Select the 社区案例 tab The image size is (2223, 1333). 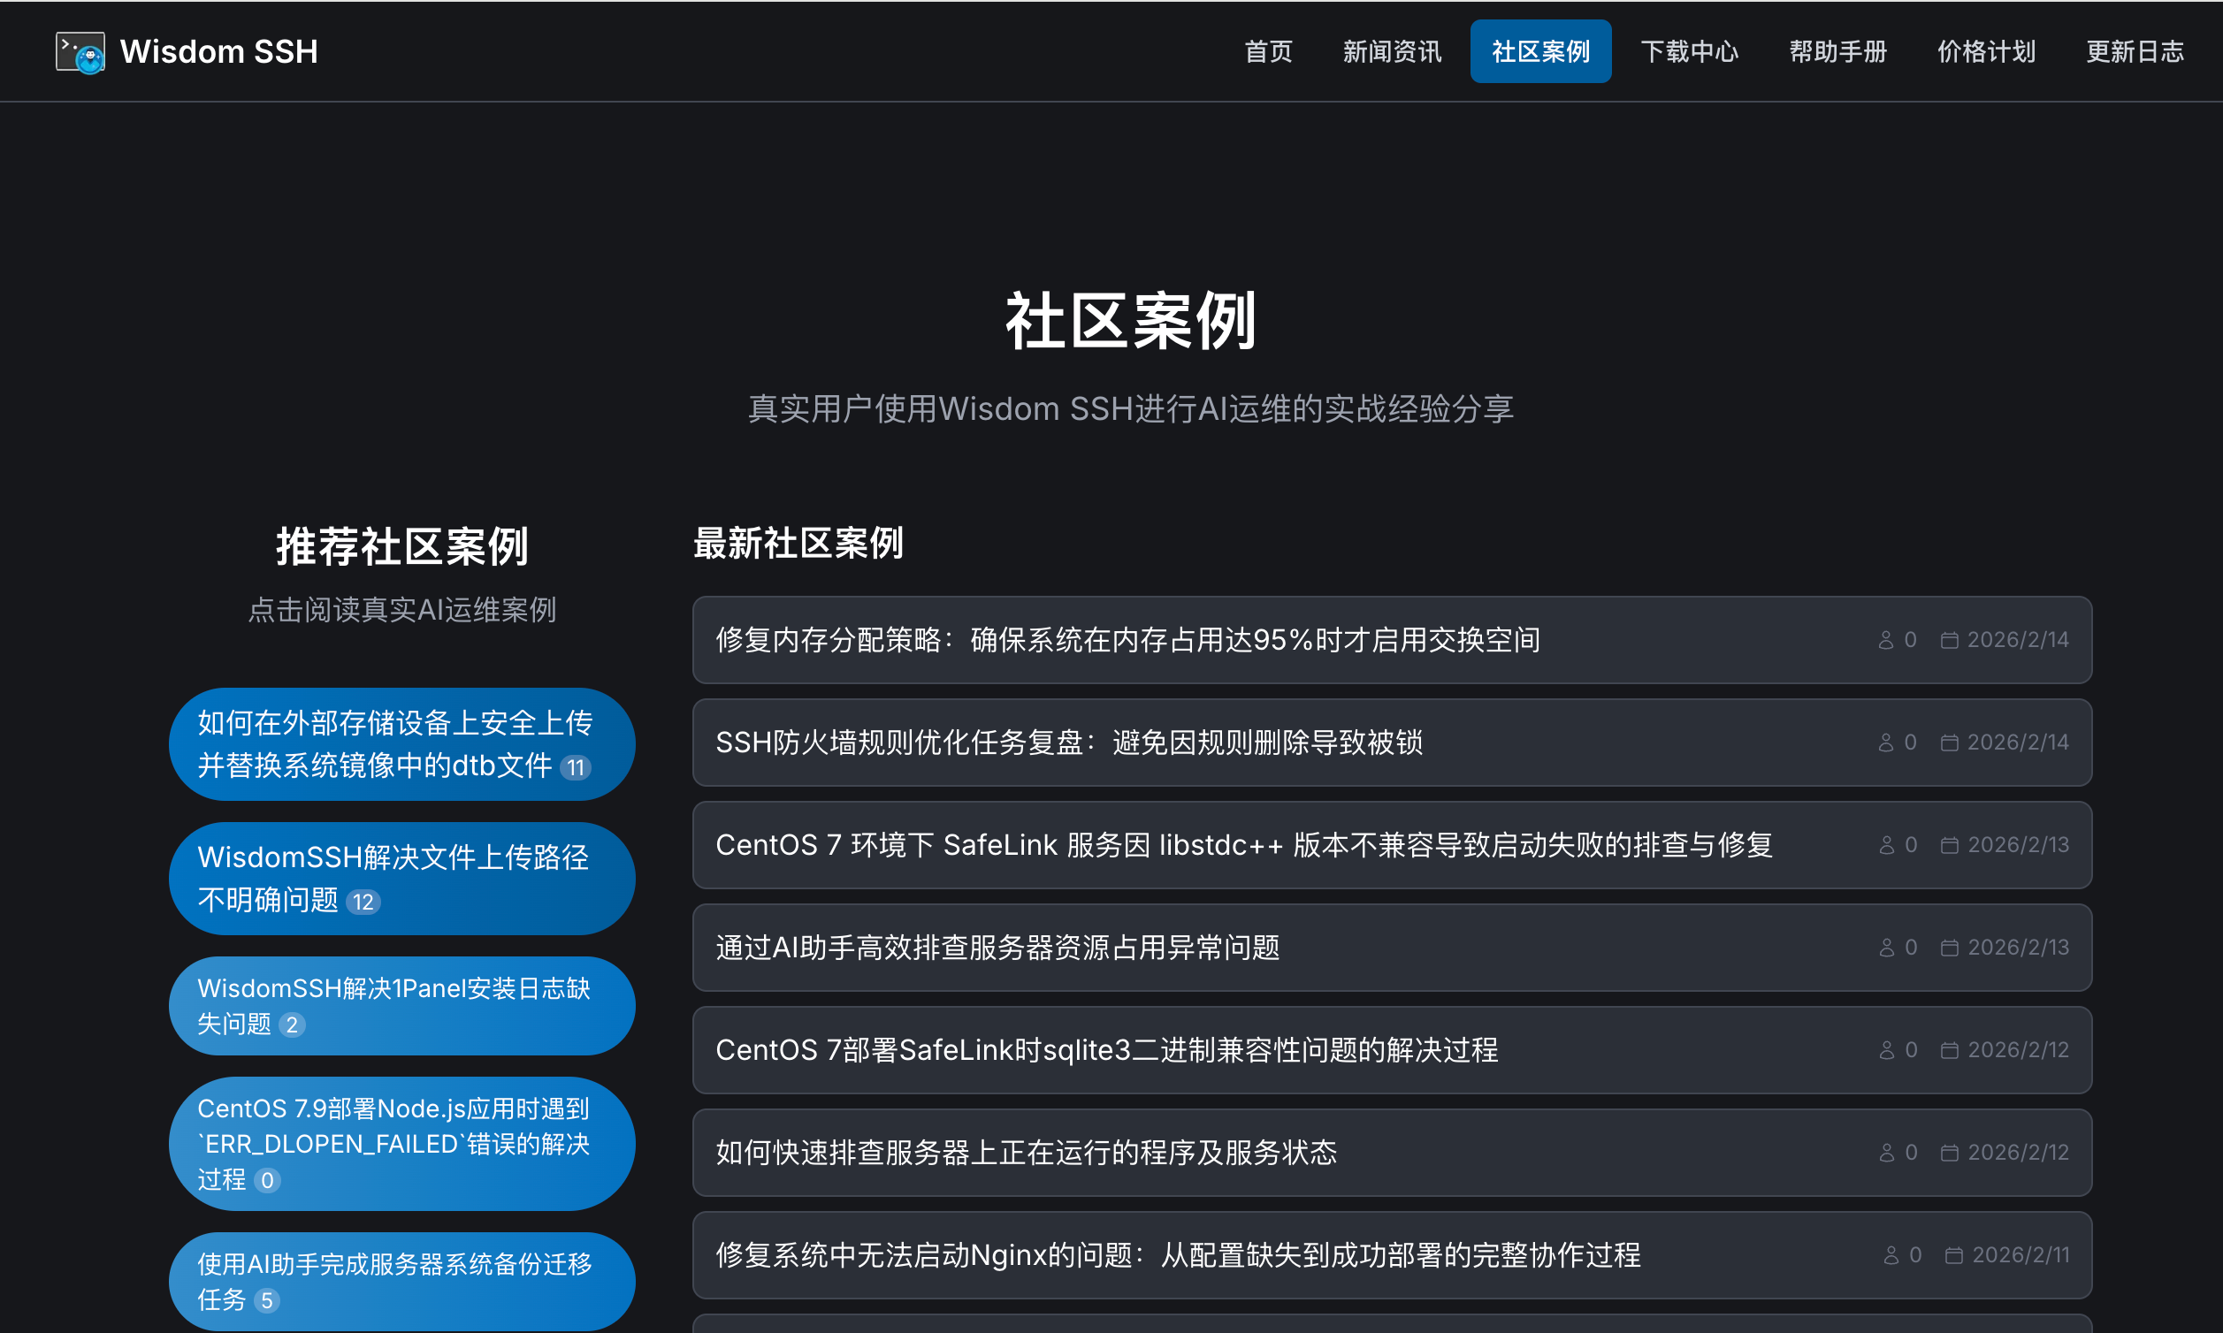pyautogui.click(x=1539, y=51)
